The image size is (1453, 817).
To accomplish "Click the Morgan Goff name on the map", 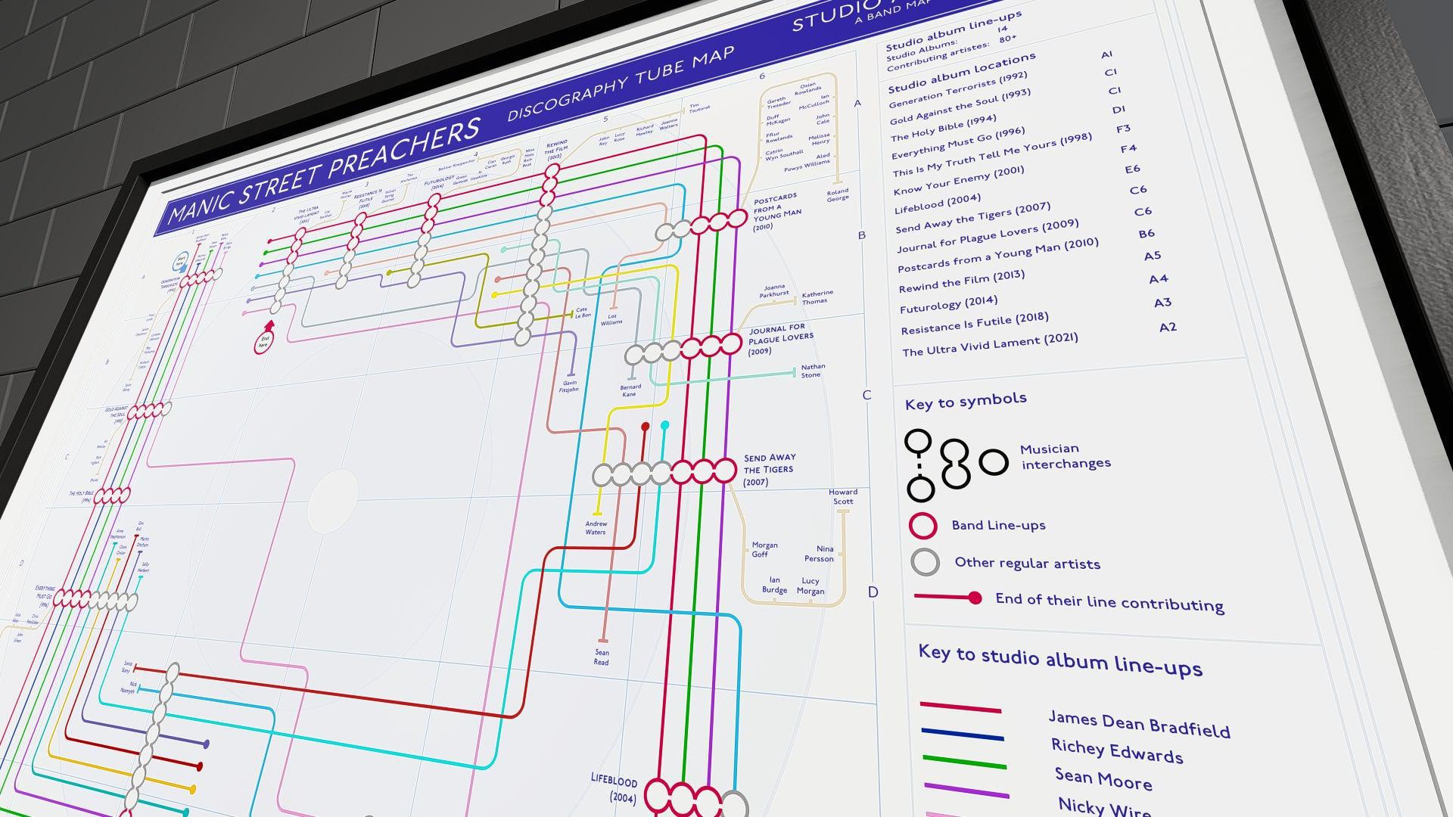I will tap(764, 549).
